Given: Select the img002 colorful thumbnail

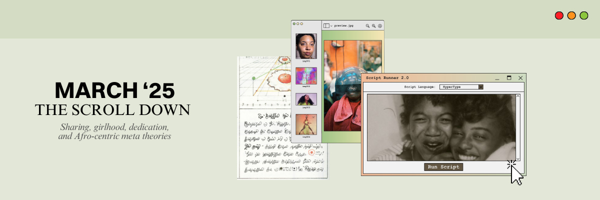Looking at the screenshot, I should [306, 76].
